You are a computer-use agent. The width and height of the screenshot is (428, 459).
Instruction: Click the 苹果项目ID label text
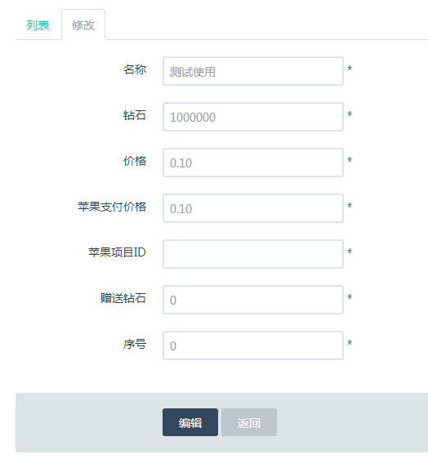117,252
